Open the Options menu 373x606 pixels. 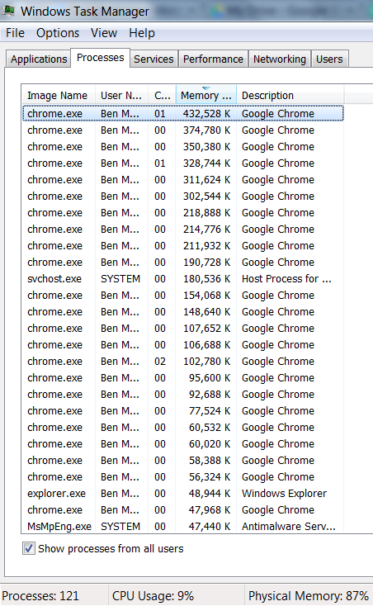coord(58,33)
